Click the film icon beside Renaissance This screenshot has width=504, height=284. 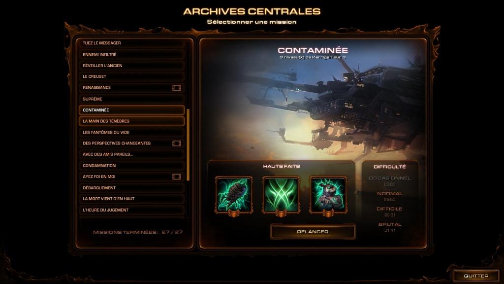click(177, 88)
